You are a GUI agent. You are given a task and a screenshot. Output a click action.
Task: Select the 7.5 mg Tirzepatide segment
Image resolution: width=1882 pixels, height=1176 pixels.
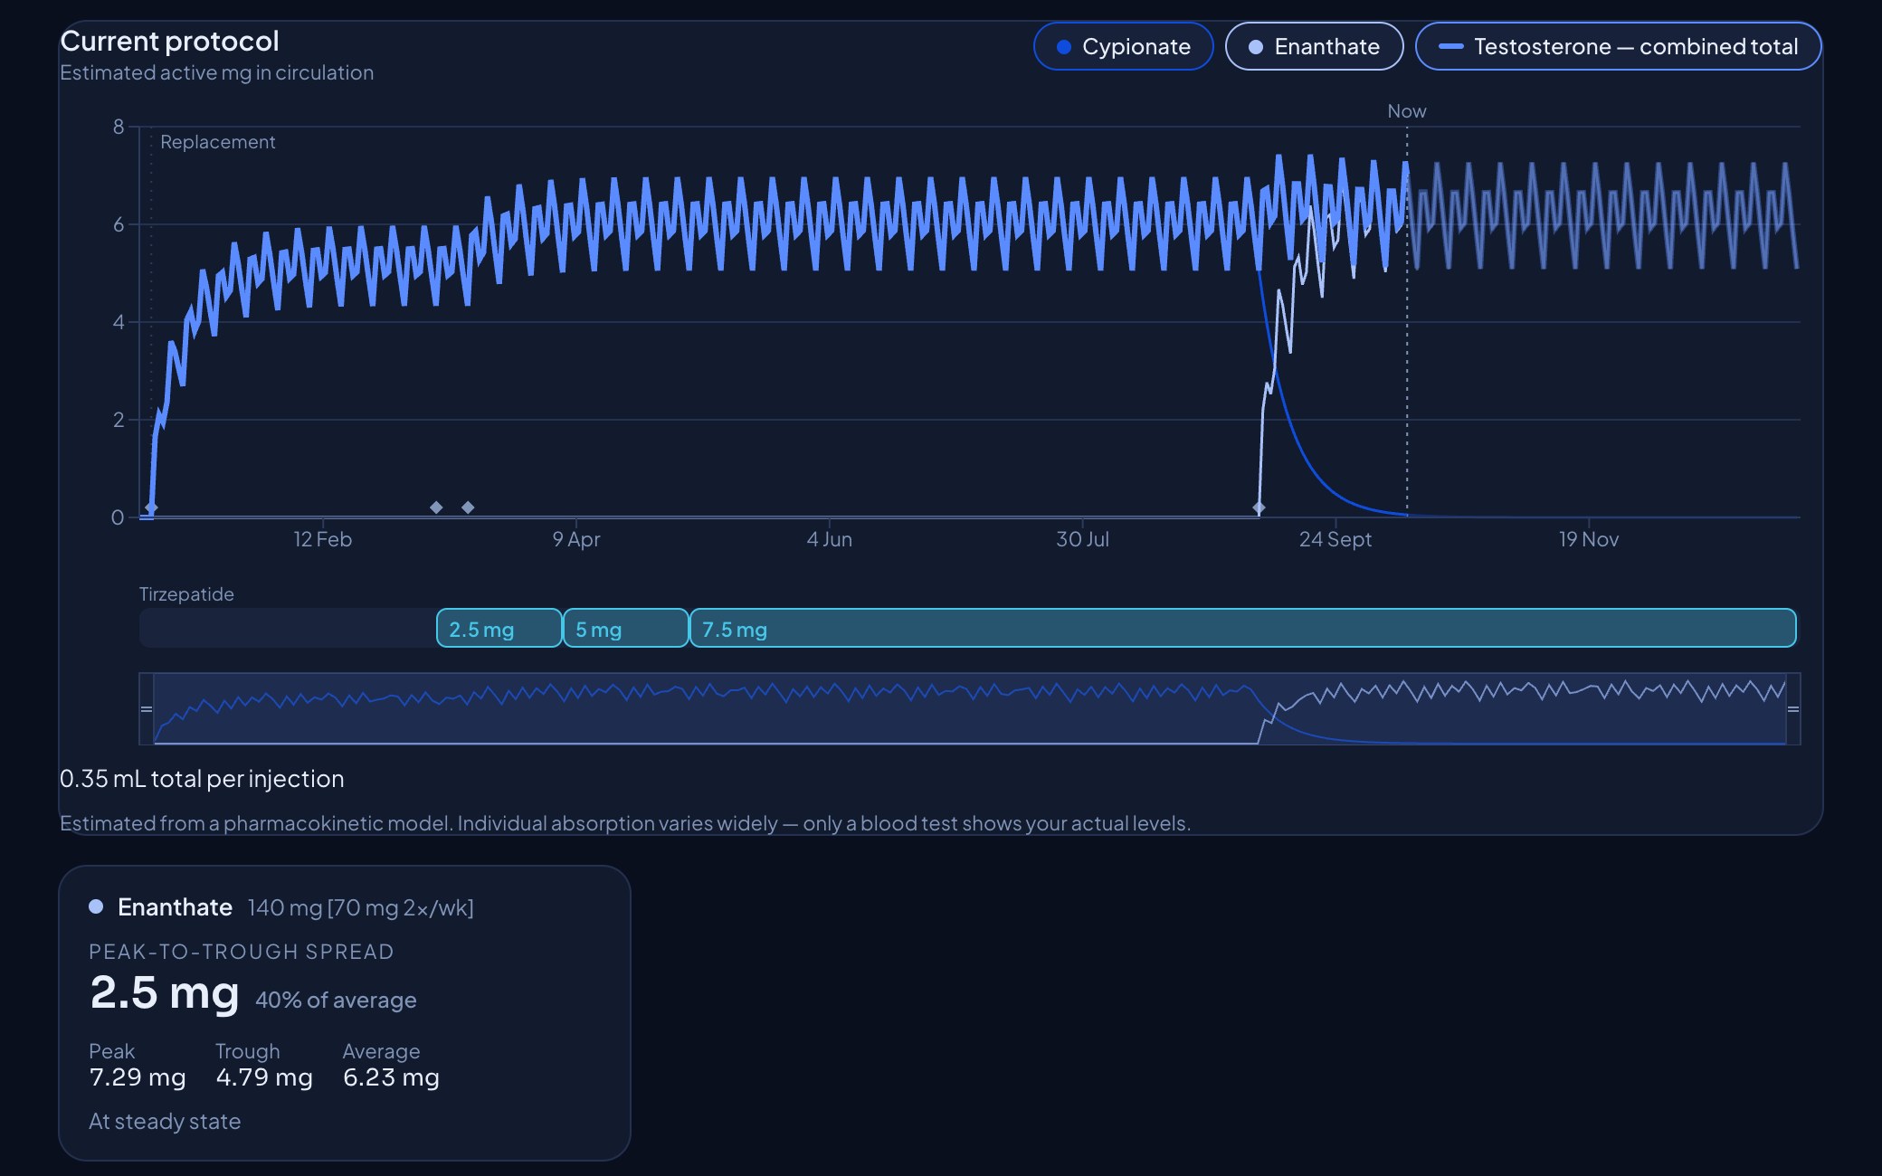pos(1242,629)
